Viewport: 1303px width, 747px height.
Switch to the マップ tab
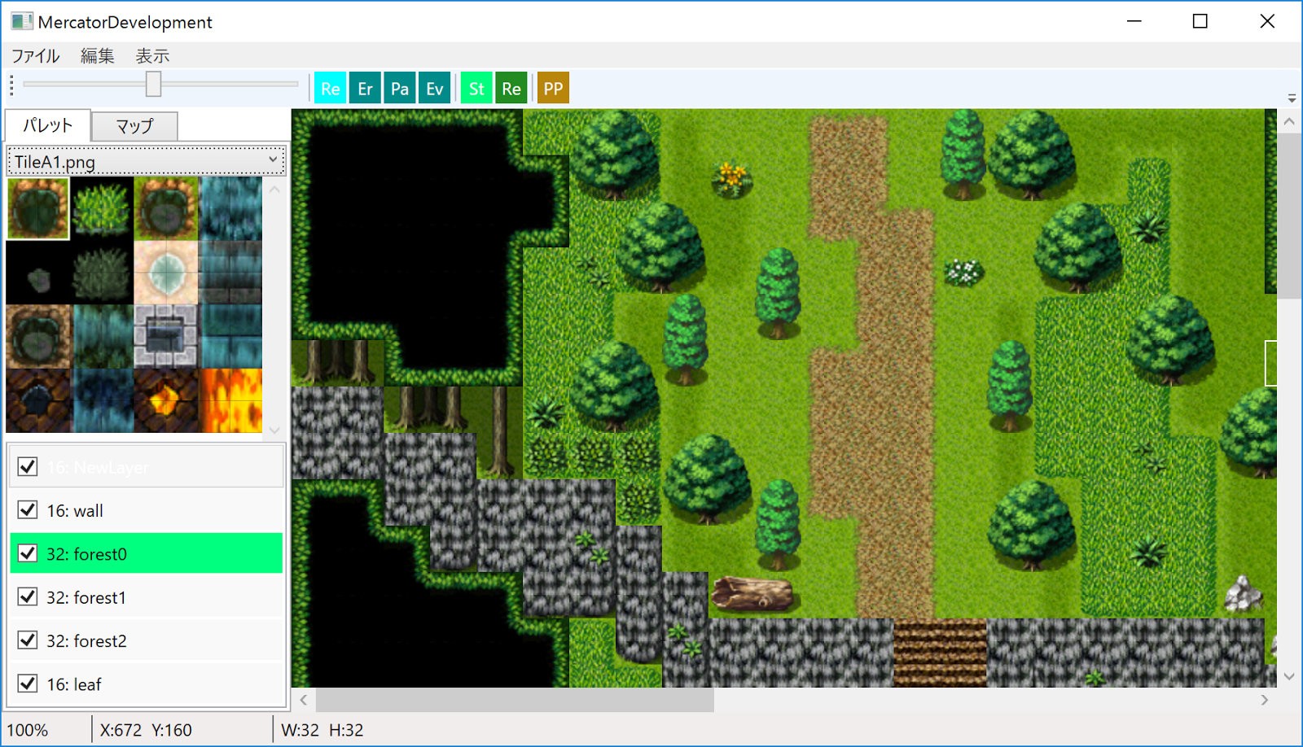[134, 126]
